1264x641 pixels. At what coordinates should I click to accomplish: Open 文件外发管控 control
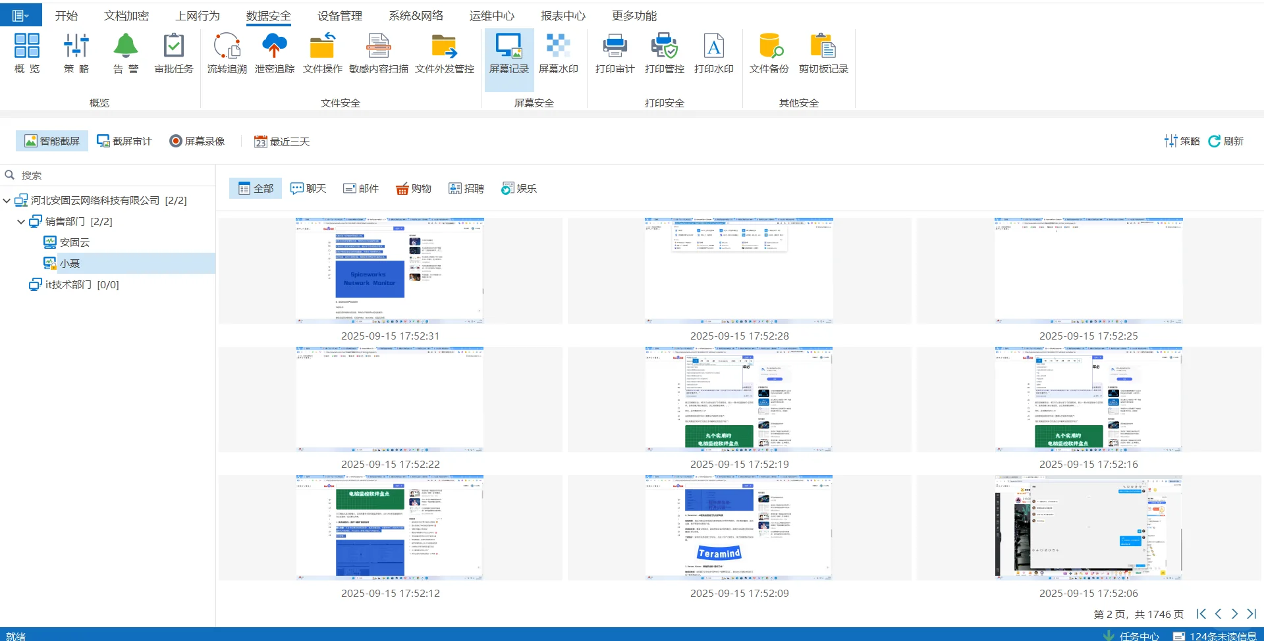(x=445, y=53)
